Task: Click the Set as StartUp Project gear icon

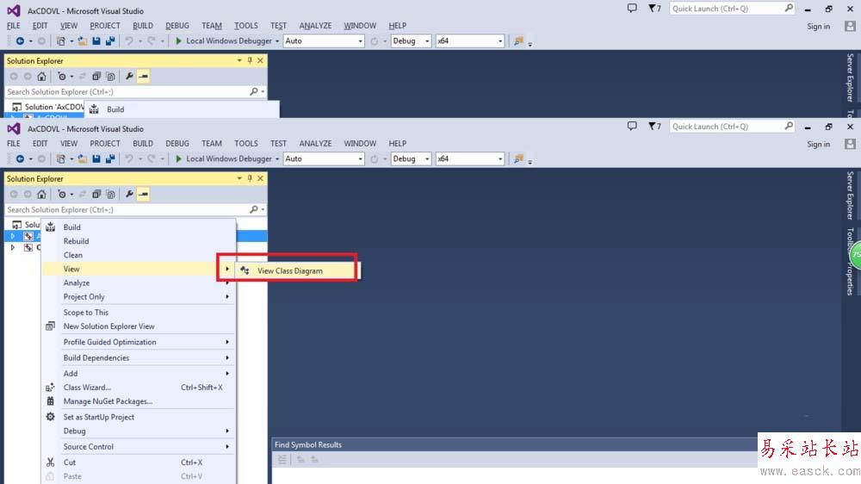Action: pyautogui.click(x=51, y=417)
